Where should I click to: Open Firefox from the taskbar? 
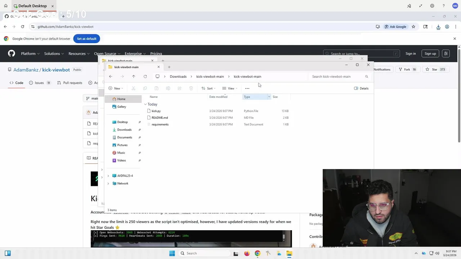click(247, 253)
